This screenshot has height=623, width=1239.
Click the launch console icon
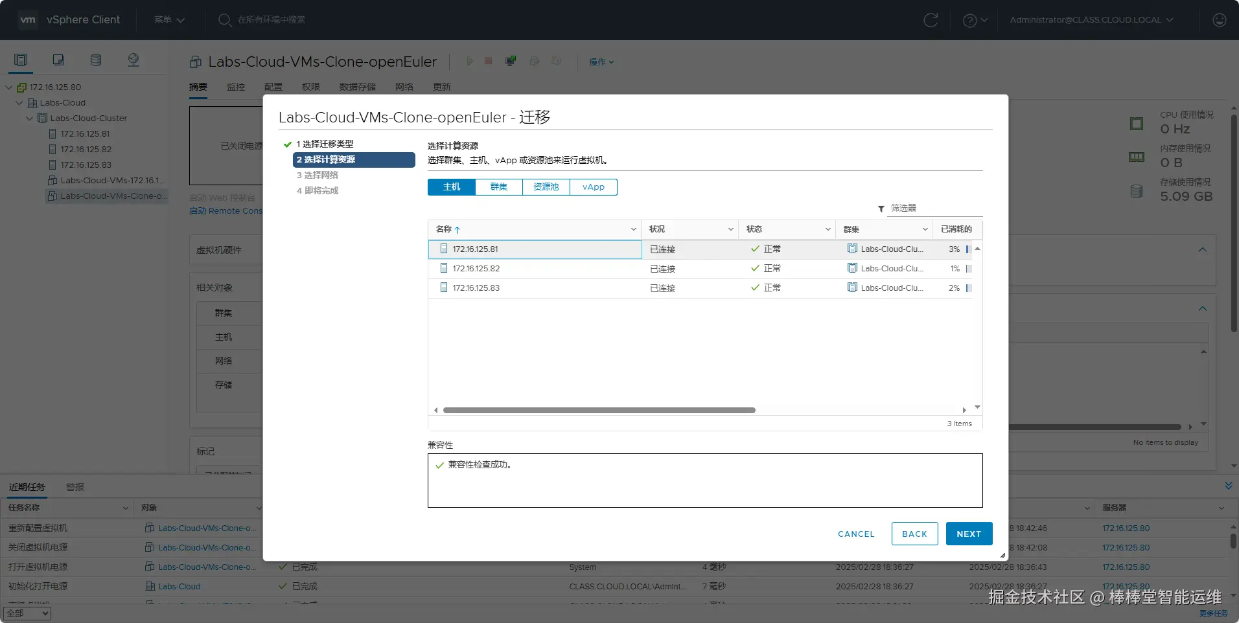511,61
